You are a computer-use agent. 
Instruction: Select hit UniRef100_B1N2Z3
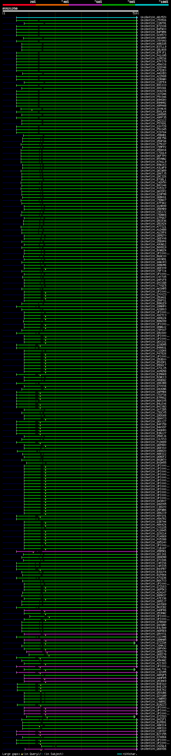pyautogui.click(x=153, y=704)
